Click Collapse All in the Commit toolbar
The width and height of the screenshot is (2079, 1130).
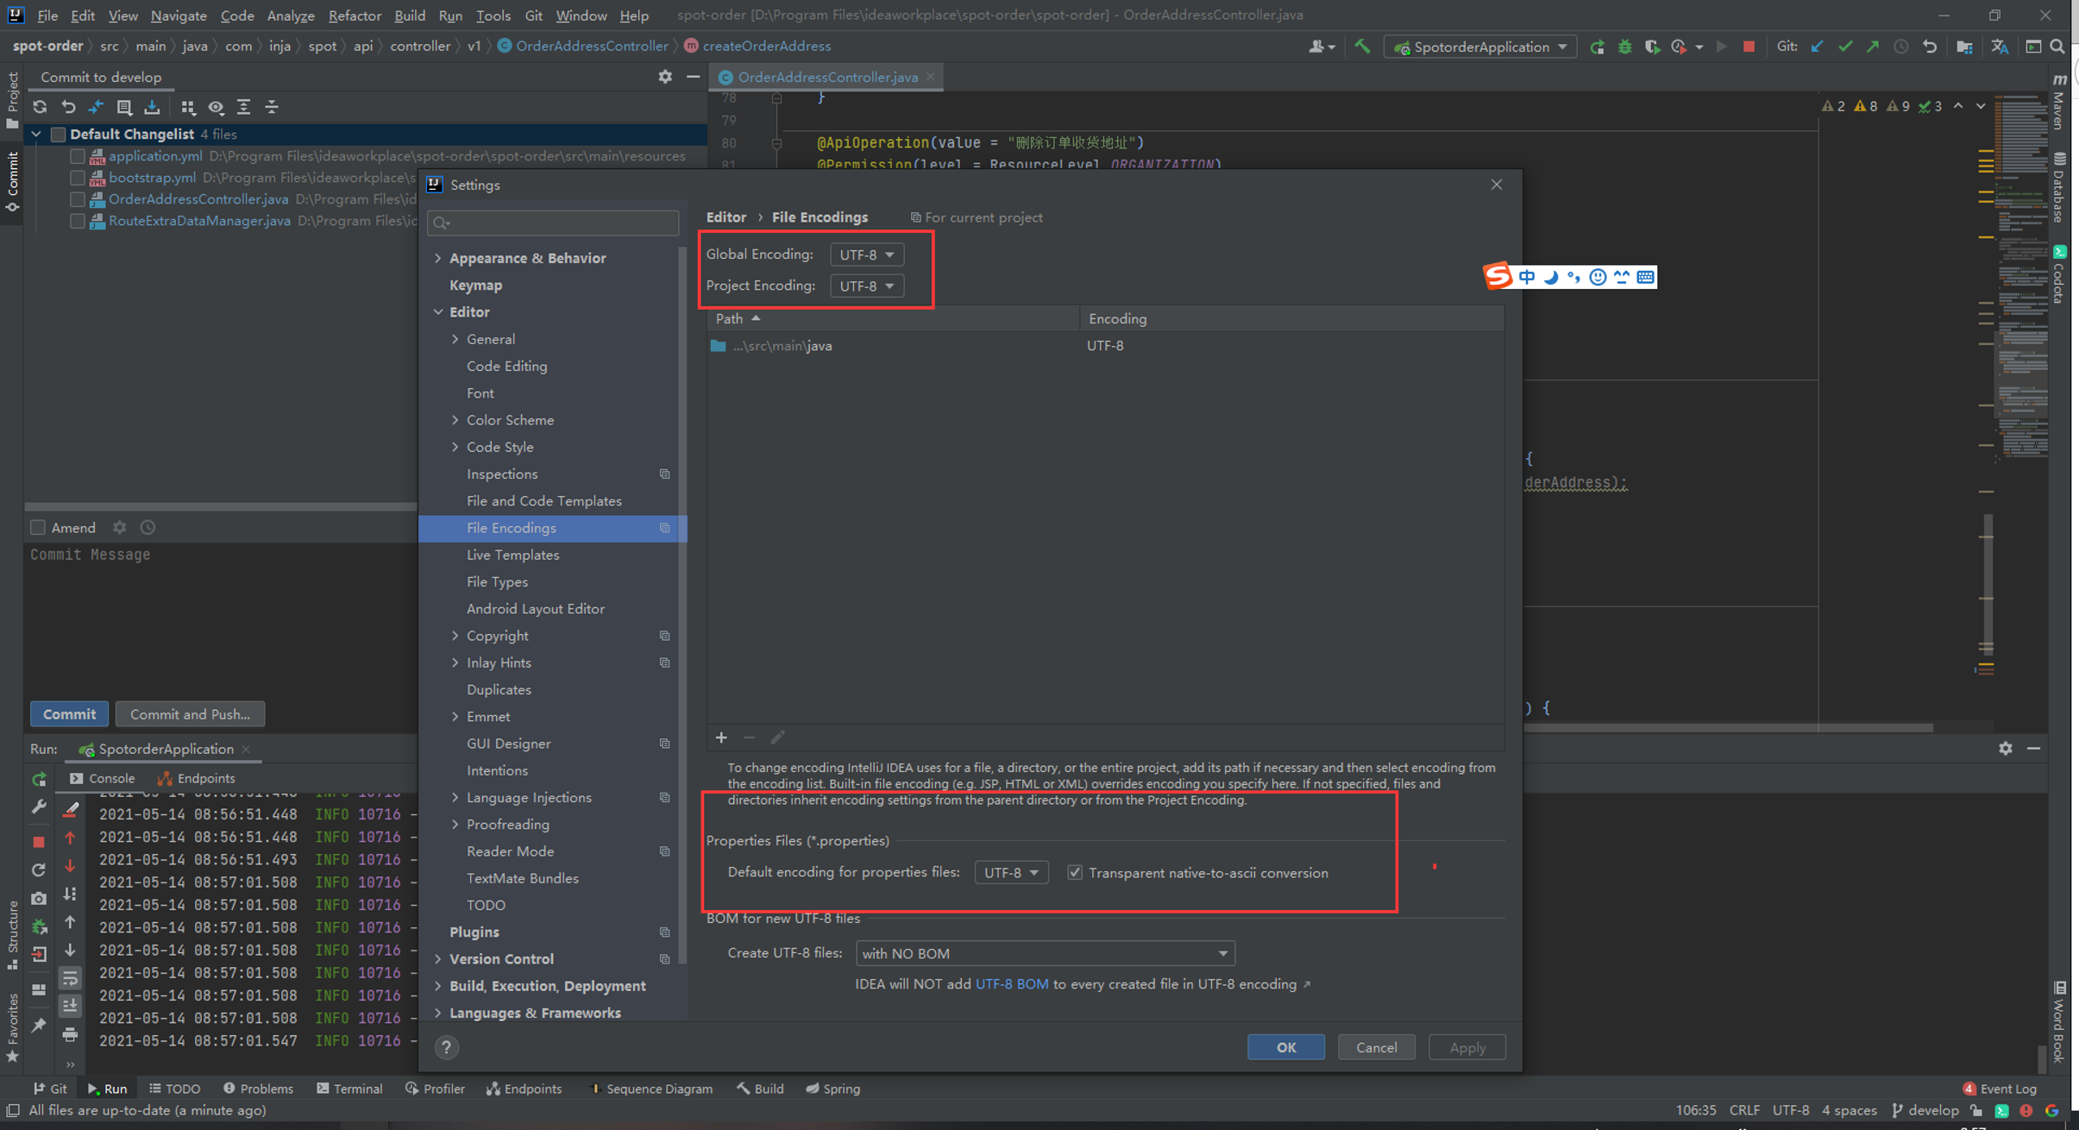pyautogui.click(x=272, y=107)
